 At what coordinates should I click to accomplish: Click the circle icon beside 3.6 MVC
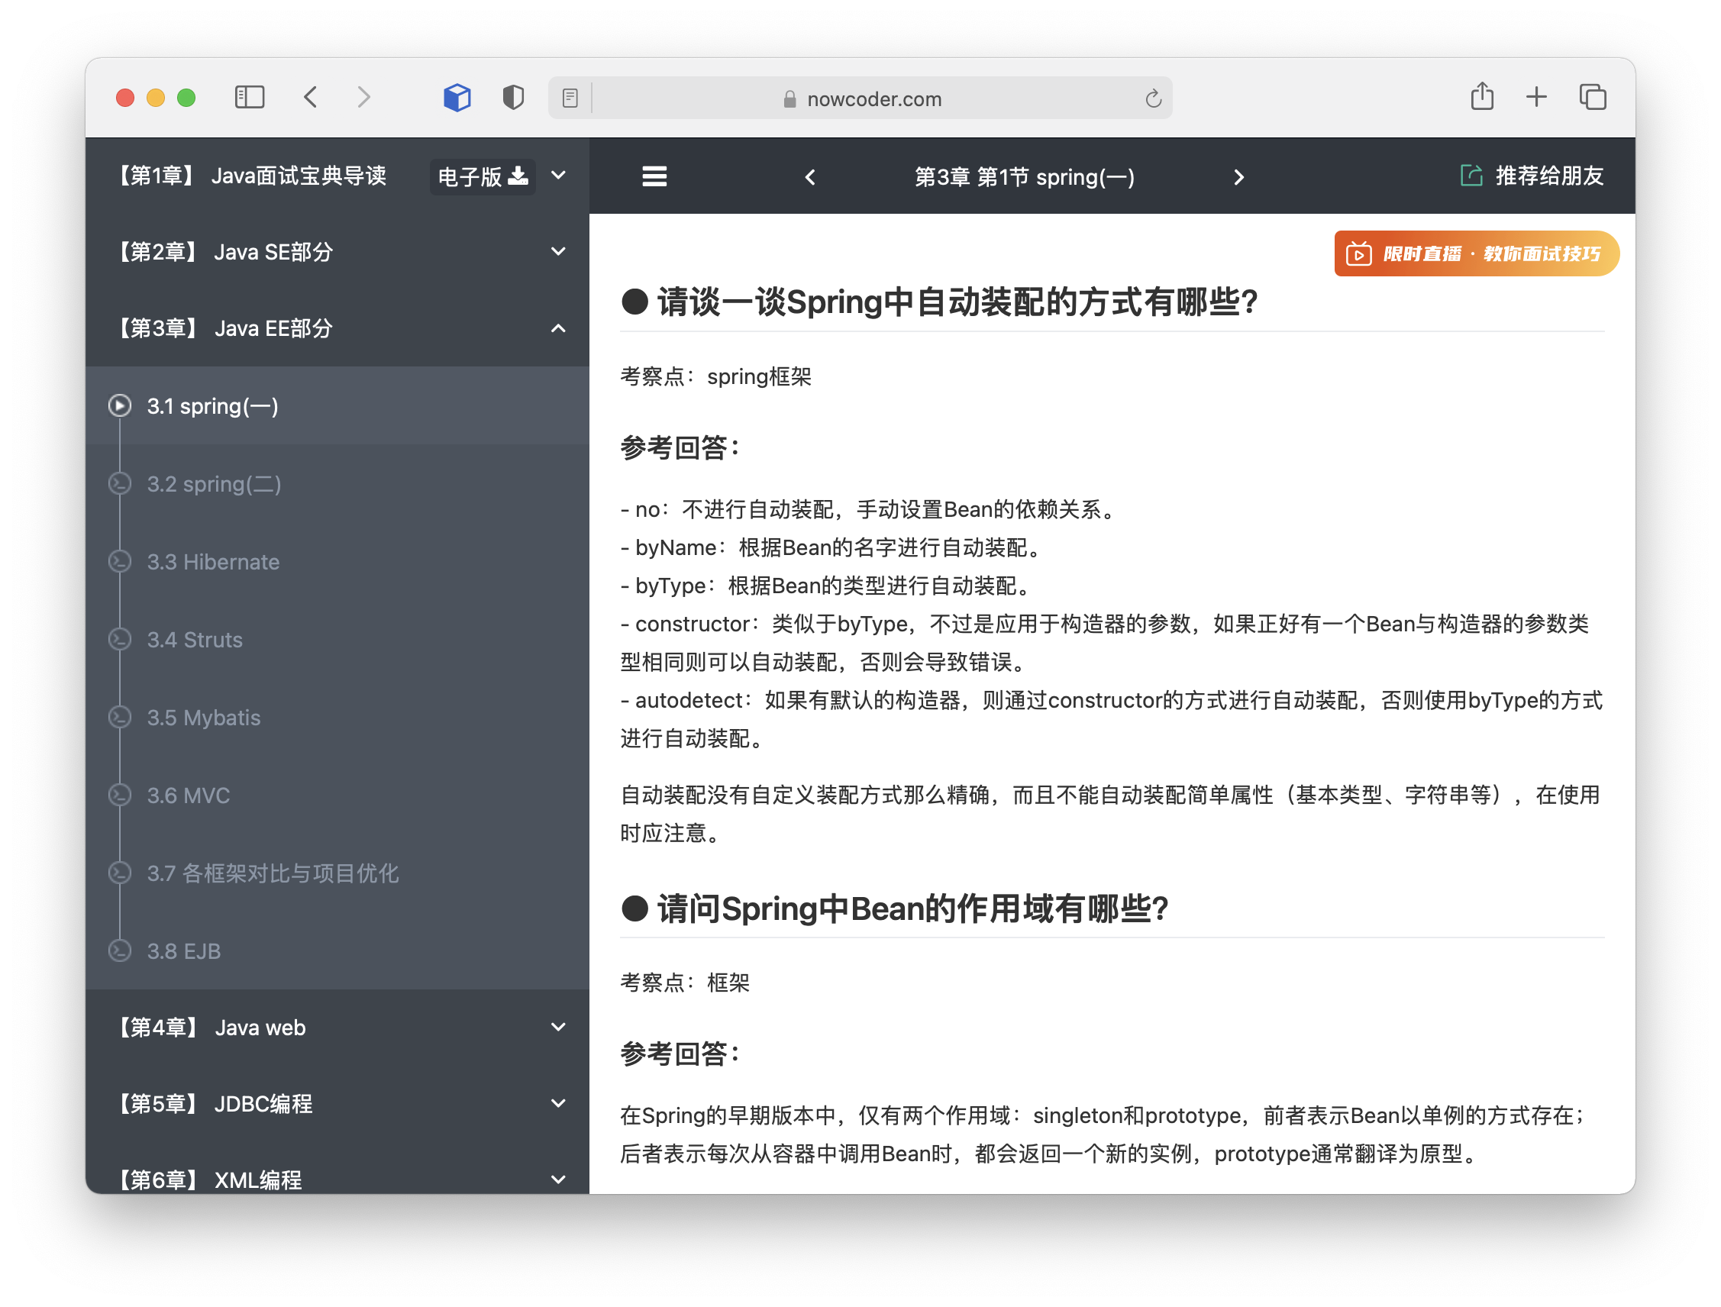click(120, 795)
